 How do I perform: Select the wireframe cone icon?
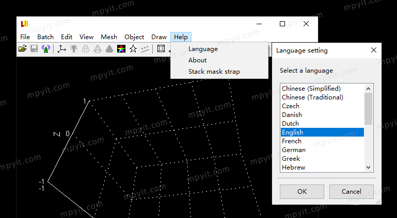click(x=98, y=49)
